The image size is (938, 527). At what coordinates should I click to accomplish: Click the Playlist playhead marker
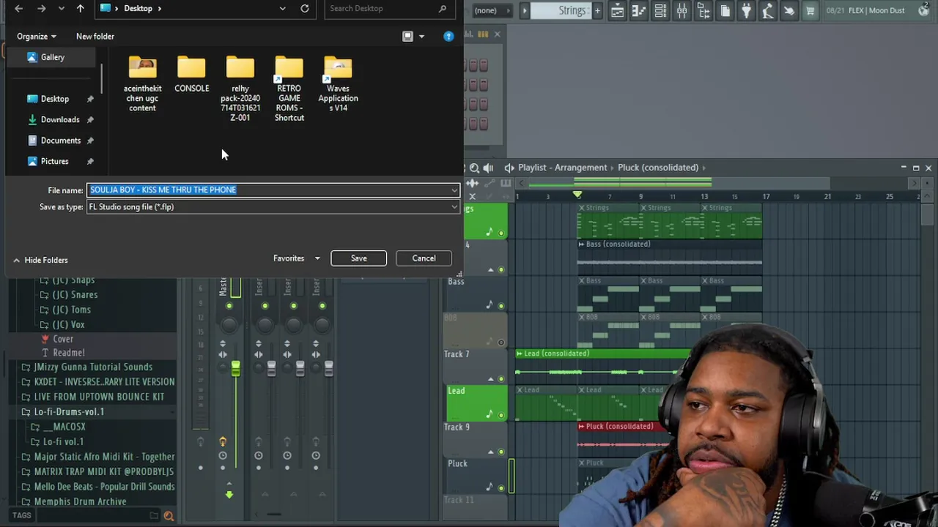(x=577, y=195)
